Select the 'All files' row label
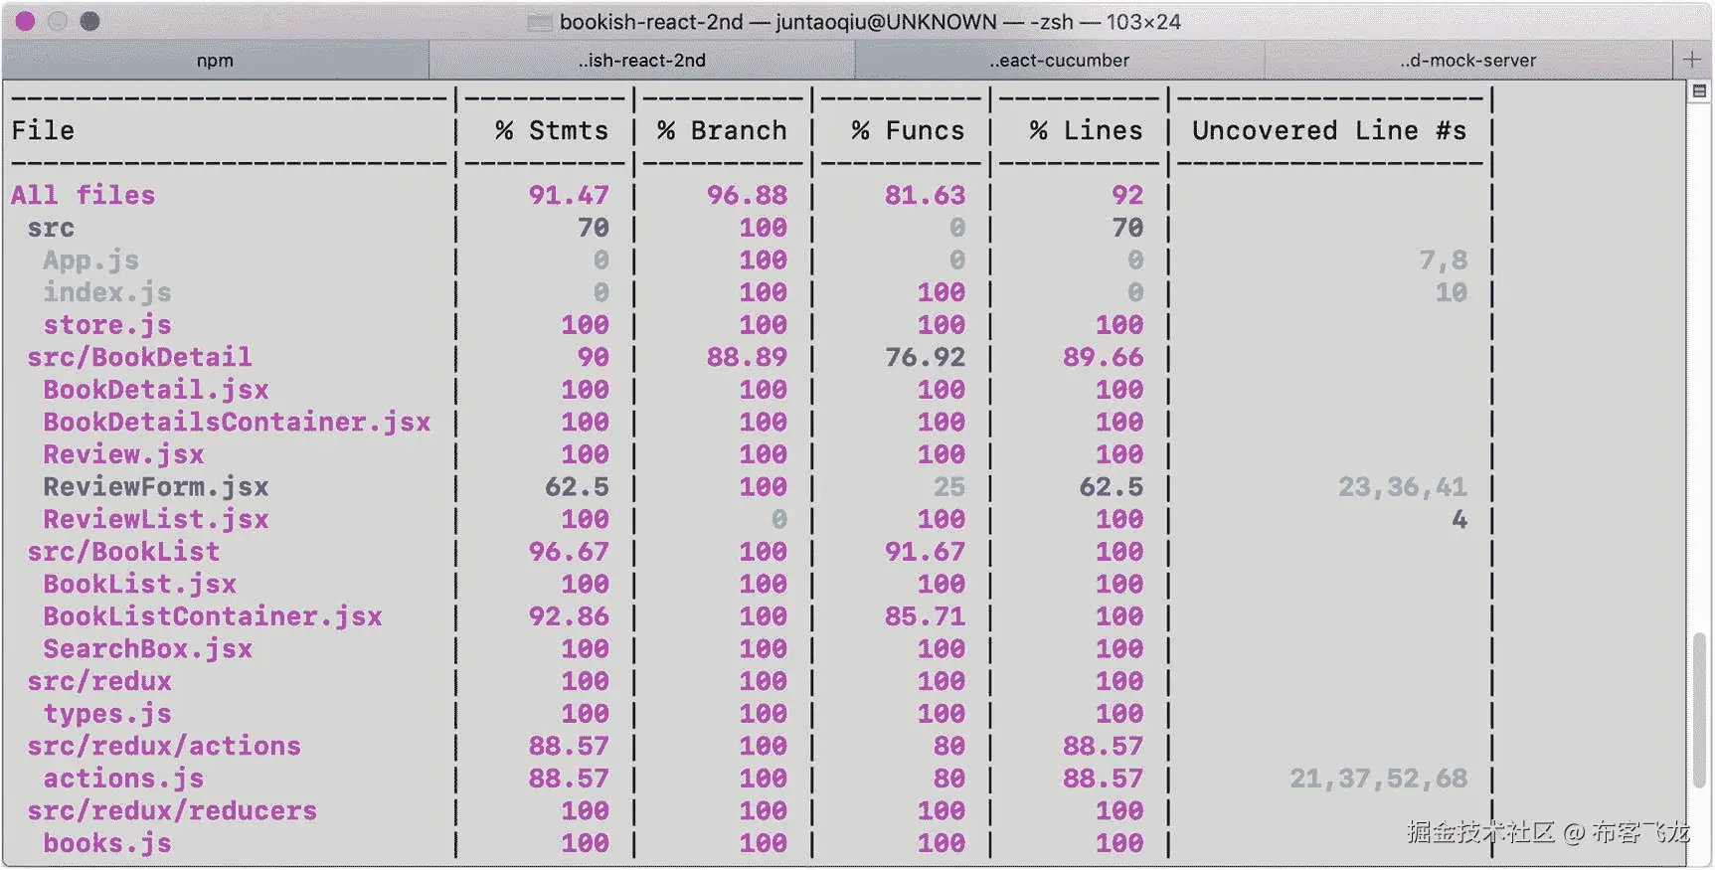This screenshot has height=870, width=1715. 84,195
